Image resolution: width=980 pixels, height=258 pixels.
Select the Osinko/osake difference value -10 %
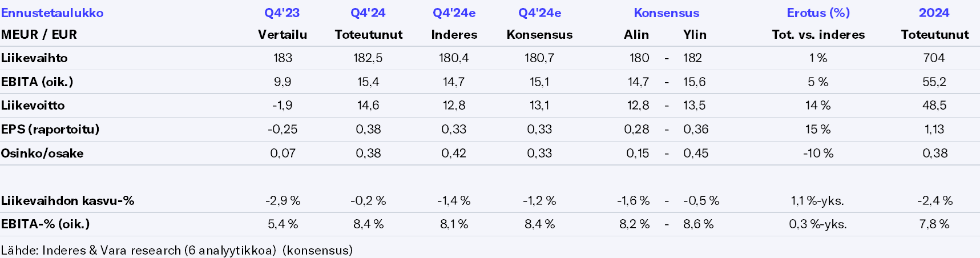(818, 153)
